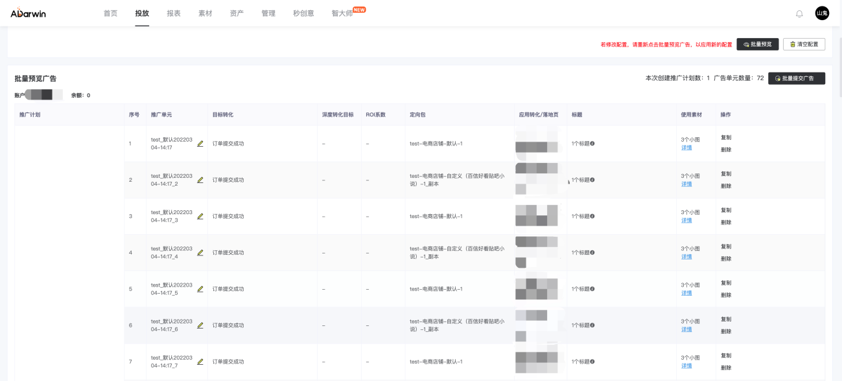Click the pencil edit icon on row 6 unit
This screenshot has width=842, height=381.
pos(200,325)
